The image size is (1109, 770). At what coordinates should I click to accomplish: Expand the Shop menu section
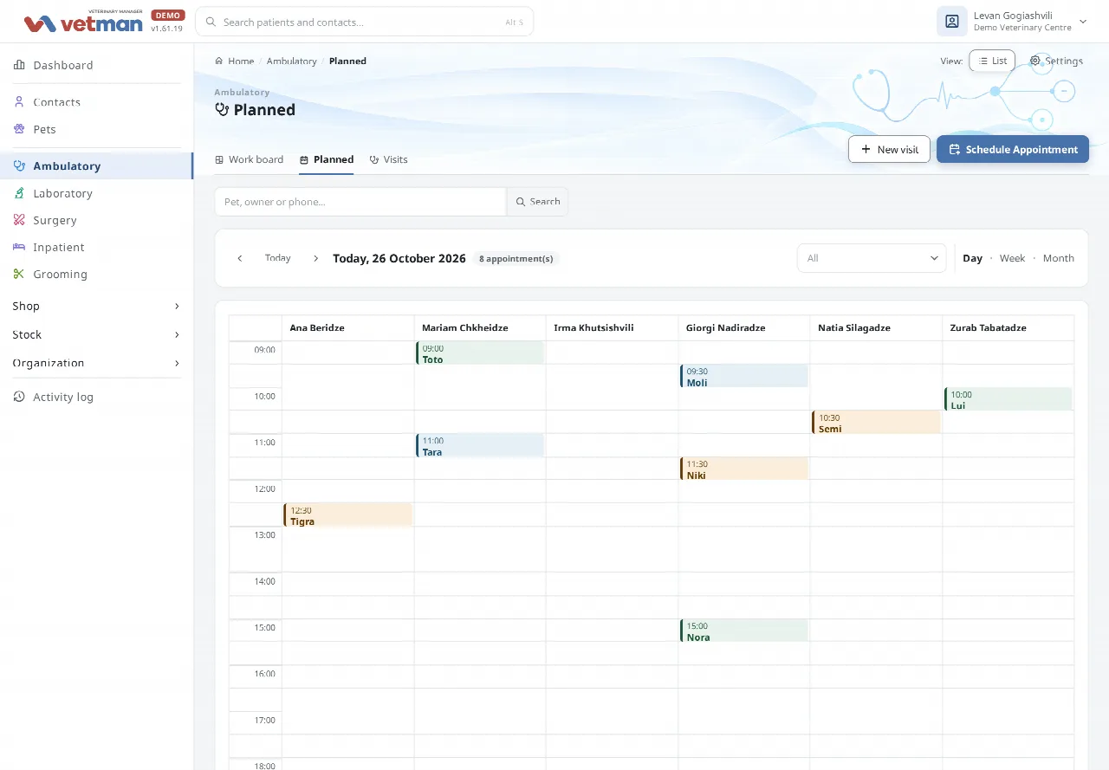96,306
